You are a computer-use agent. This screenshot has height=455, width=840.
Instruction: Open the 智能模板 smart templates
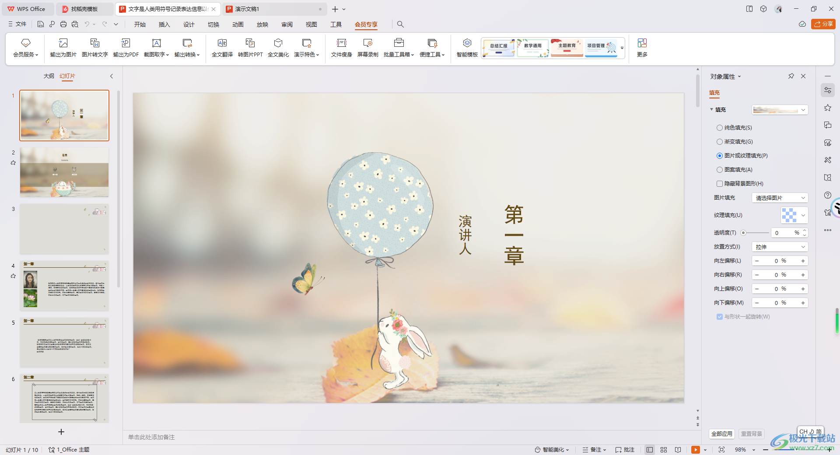[x=467, y=47]
